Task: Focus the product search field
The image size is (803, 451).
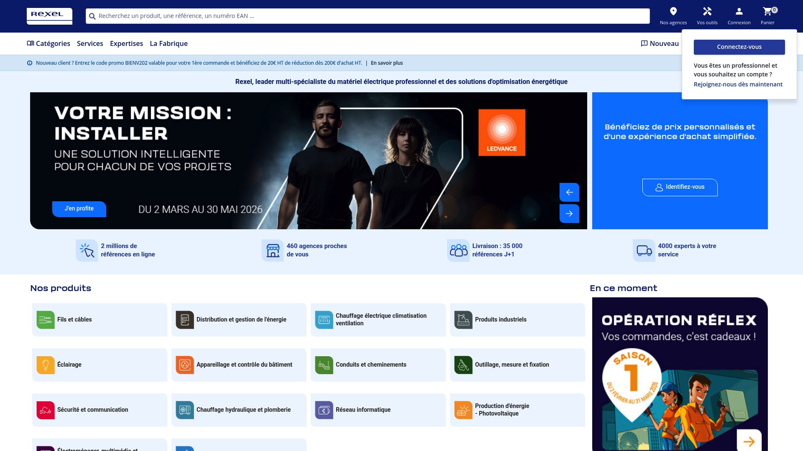Action: (x=368, y=16)
